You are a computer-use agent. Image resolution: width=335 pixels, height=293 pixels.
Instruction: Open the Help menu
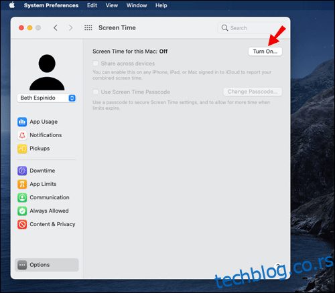161,5
